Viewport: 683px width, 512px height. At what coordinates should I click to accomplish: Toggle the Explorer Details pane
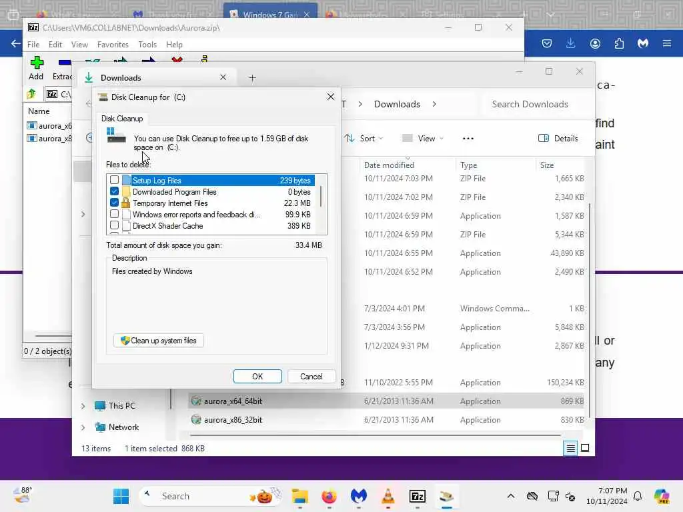558,139
